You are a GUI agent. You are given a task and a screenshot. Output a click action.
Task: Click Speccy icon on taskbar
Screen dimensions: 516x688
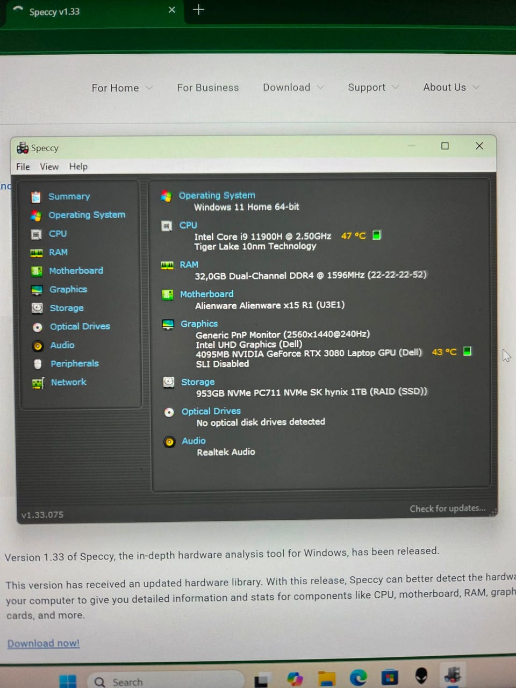point(453,675)
